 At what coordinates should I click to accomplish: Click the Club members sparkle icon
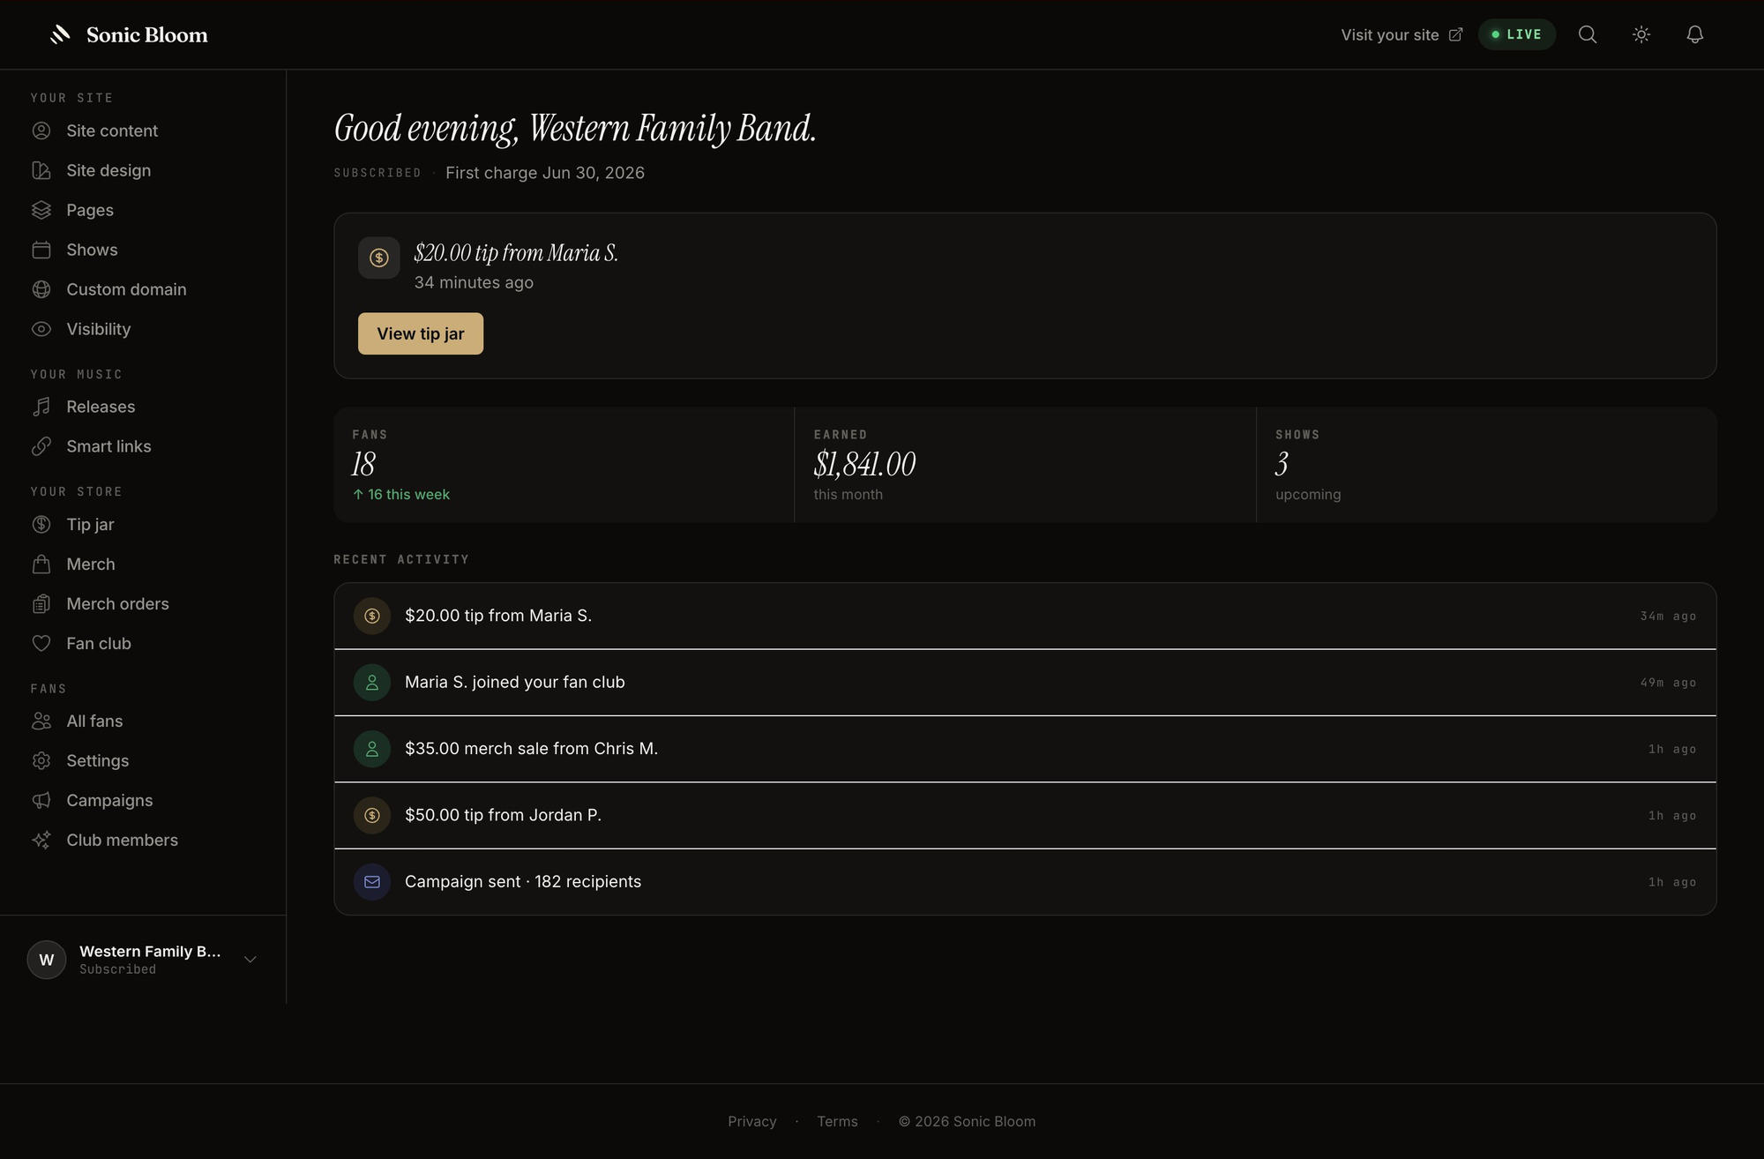pos(41,840)
